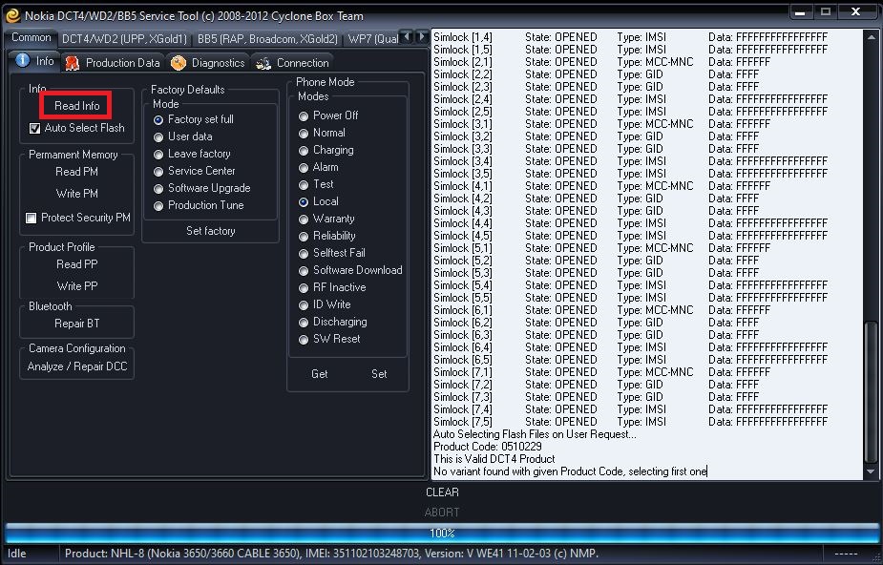Click CLEAR to empty the log
Image resolution: width=883 pixels, height=565 pixels.
point(442,492)
